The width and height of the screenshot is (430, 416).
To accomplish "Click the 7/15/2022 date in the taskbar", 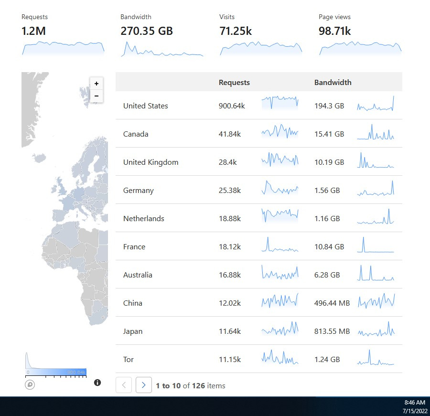I will (x=415, y=411).
